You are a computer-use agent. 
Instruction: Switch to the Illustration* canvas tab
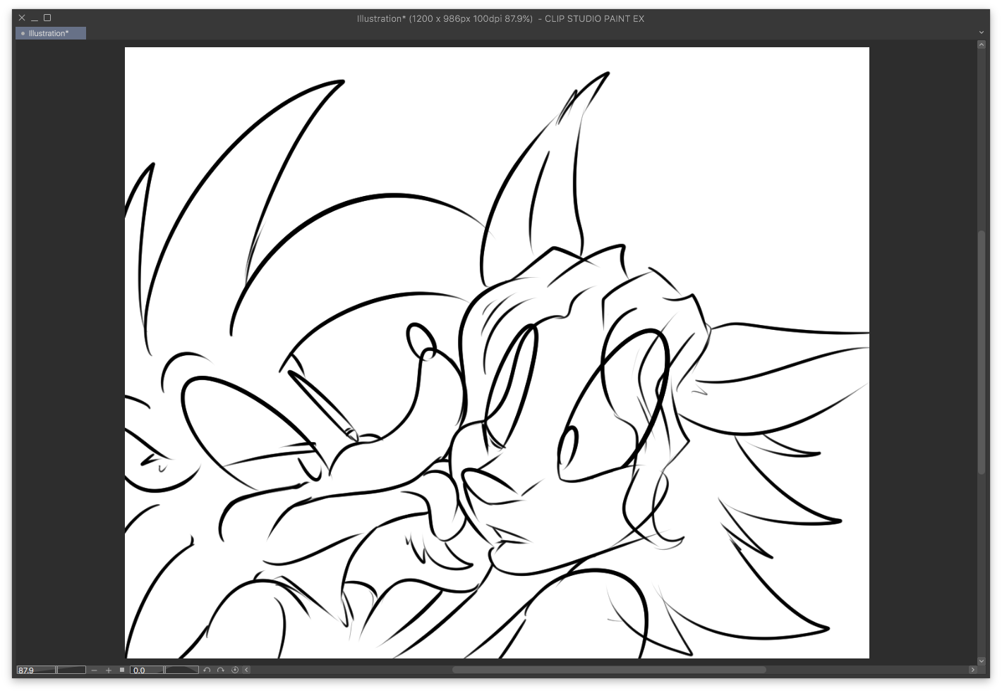pos(51,33)
